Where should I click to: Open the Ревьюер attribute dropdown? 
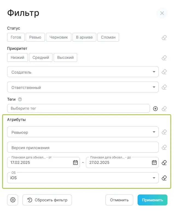click(x=83, y=132)
